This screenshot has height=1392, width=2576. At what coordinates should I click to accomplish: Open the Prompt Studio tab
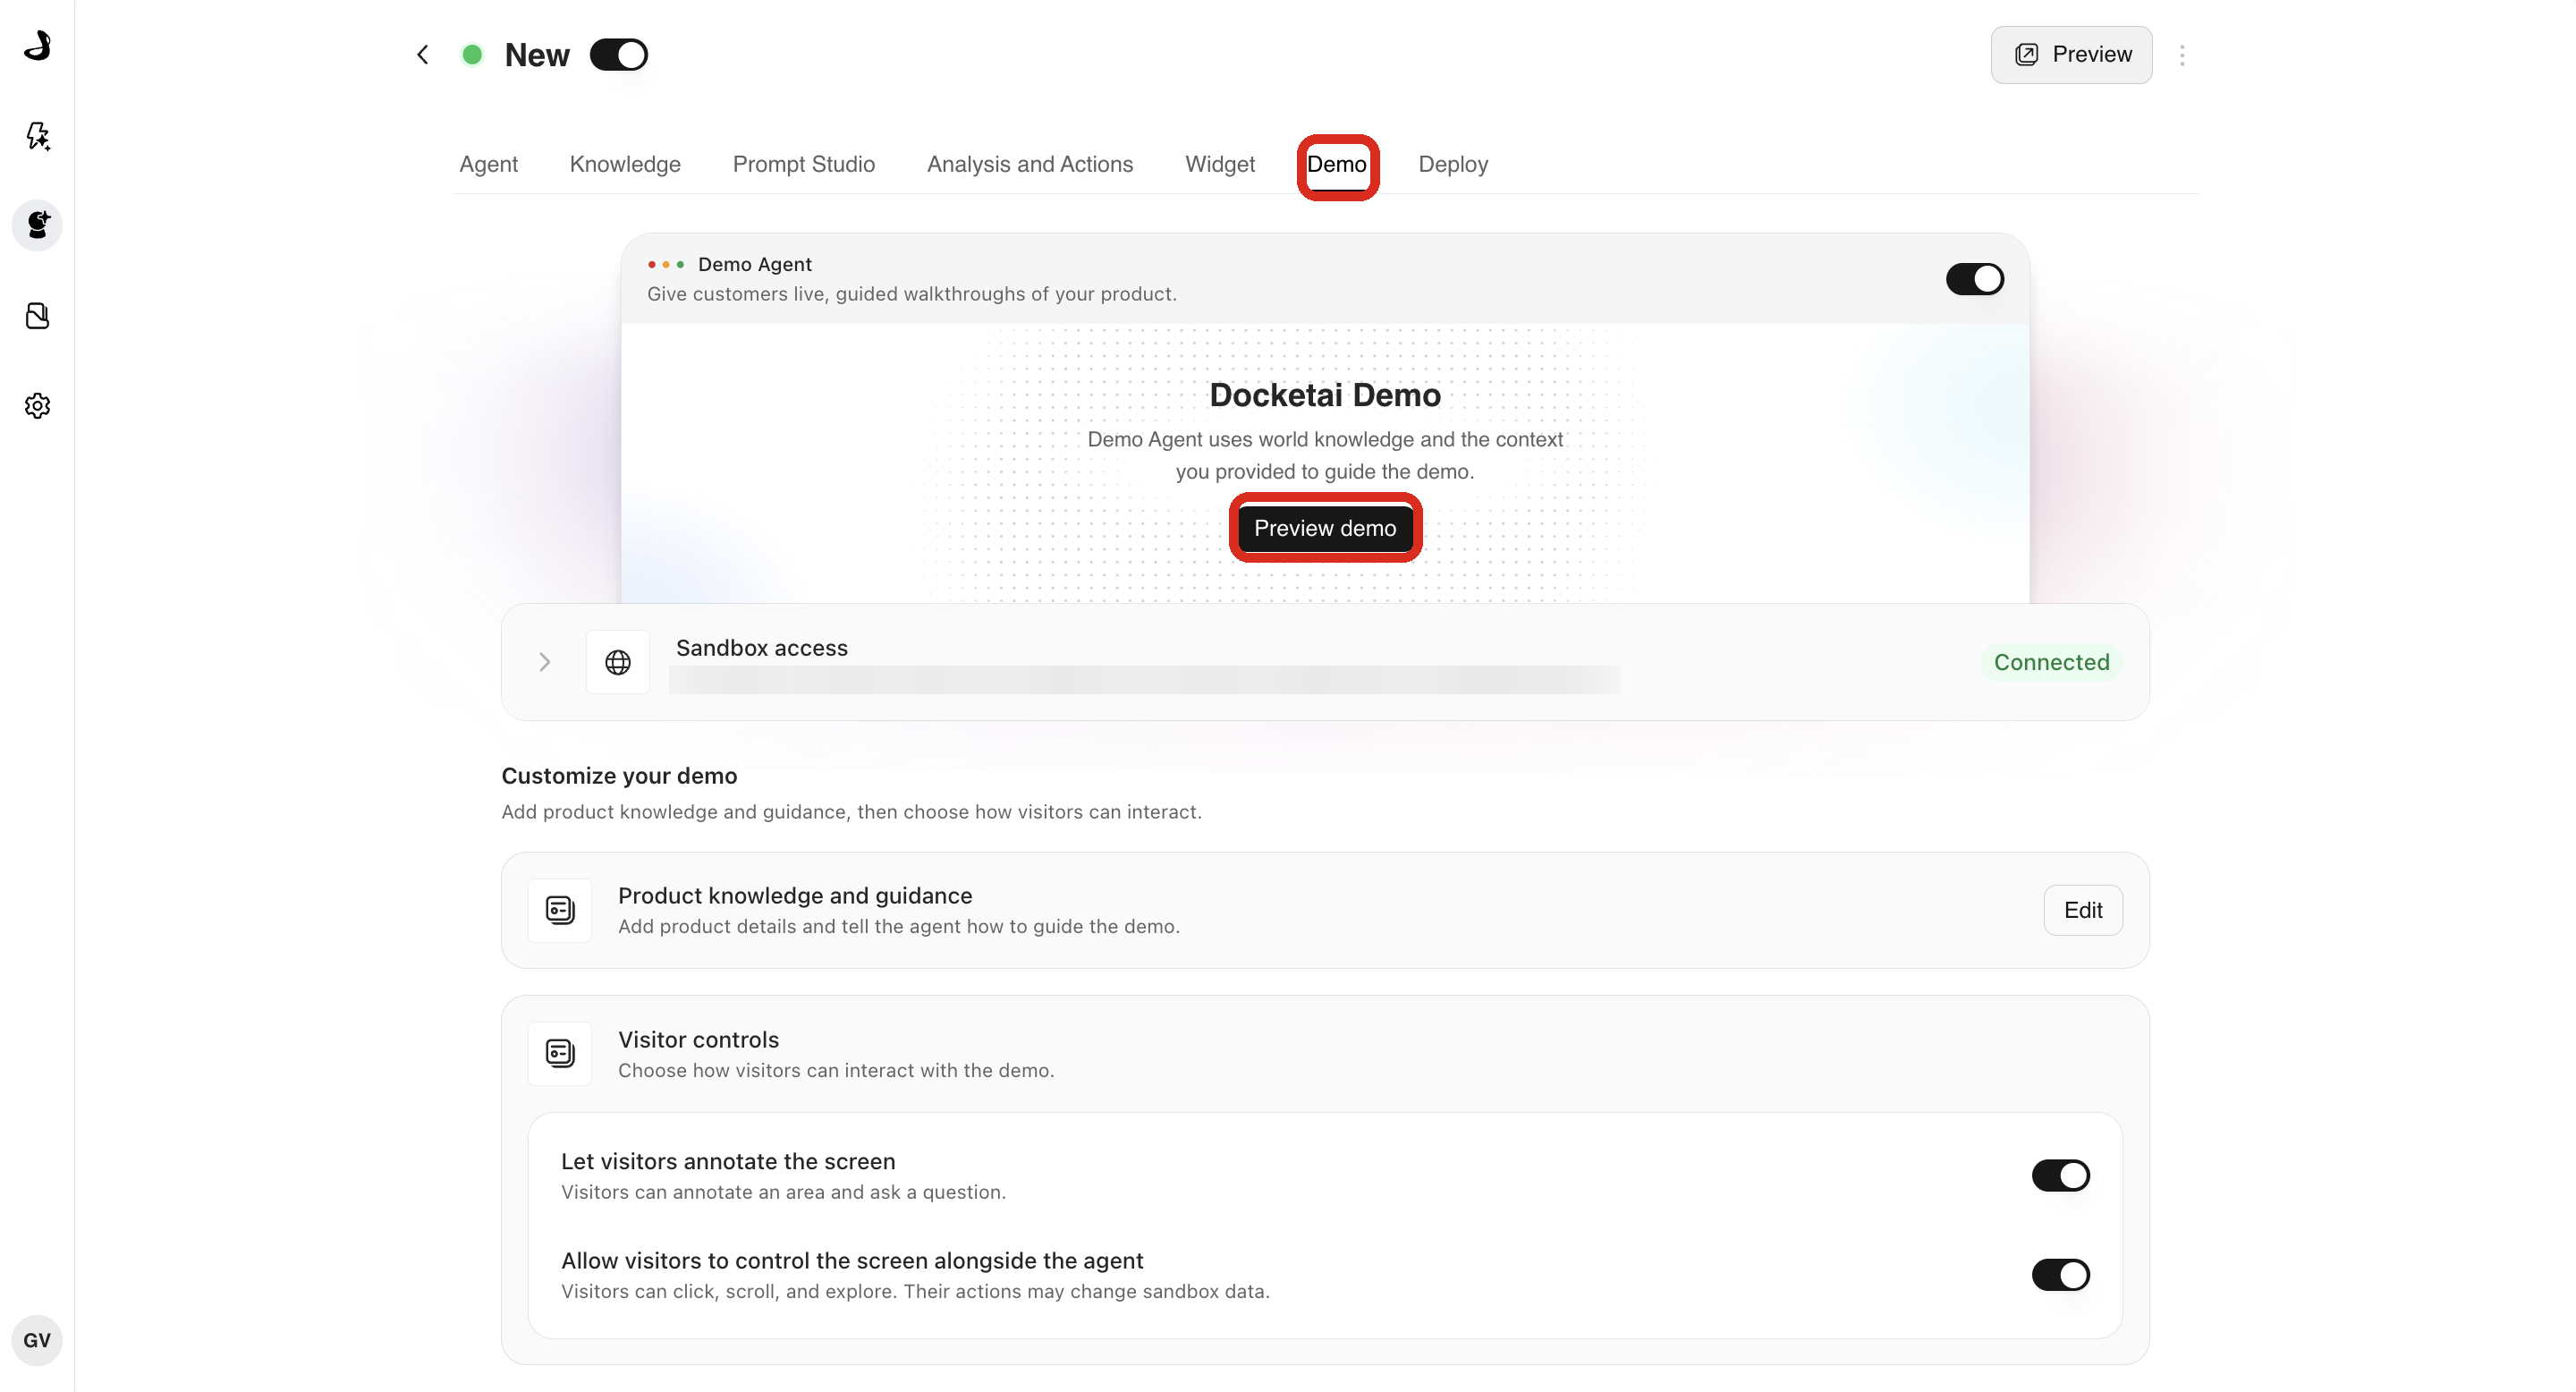point(803,164)
